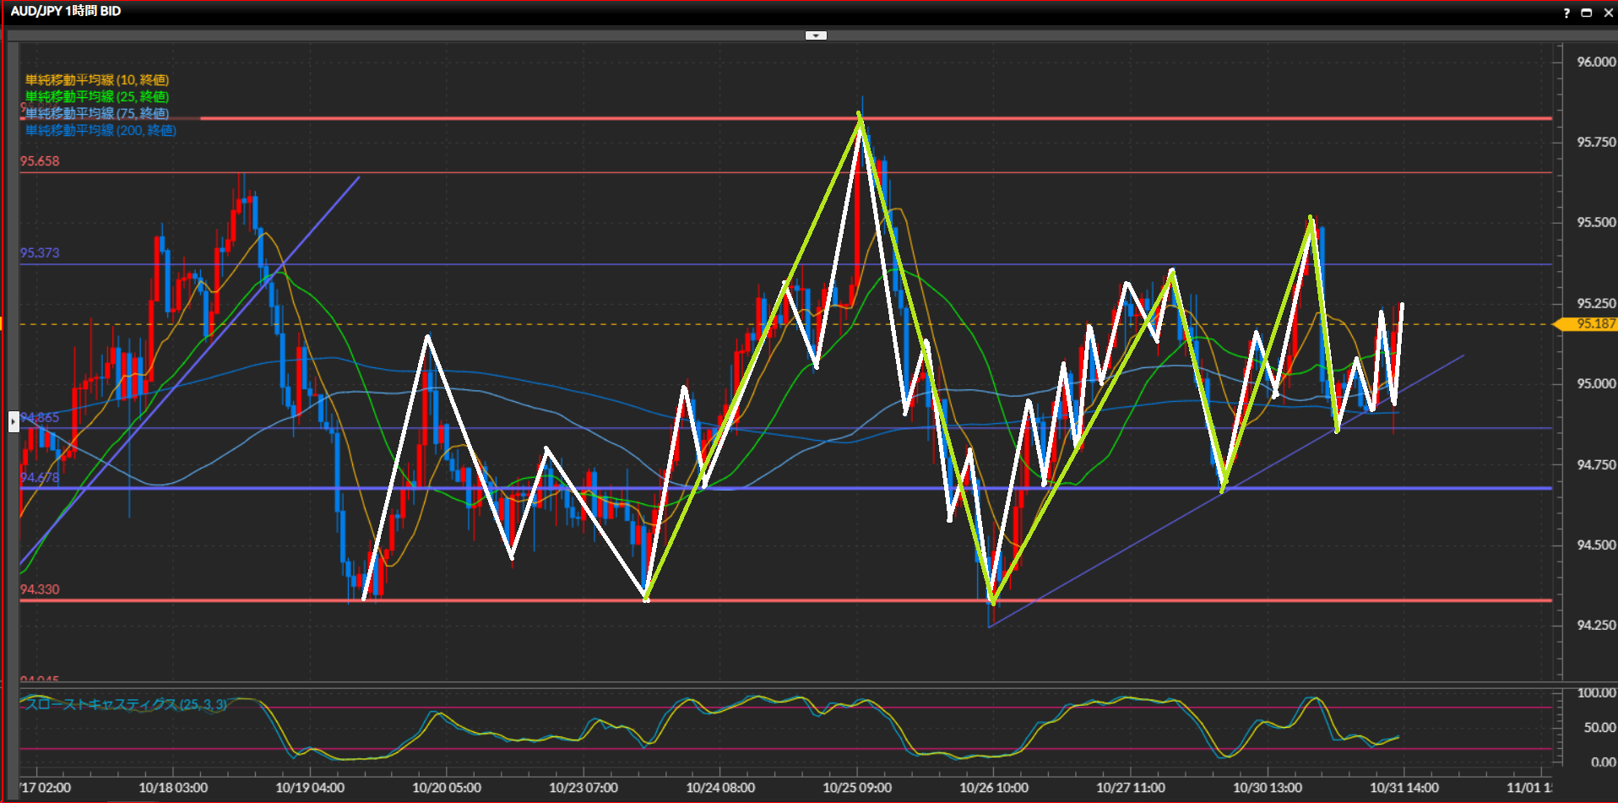
Task: Click the 10/25 09:00 time axis label
Action: [857, 788]
